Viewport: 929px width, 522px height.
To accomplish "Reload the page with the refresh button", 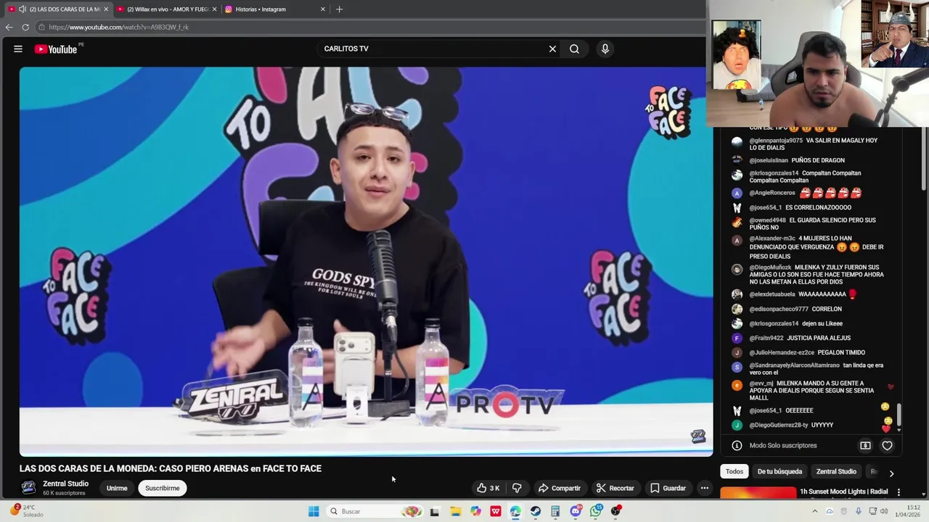I will click(x=25, y=27).
